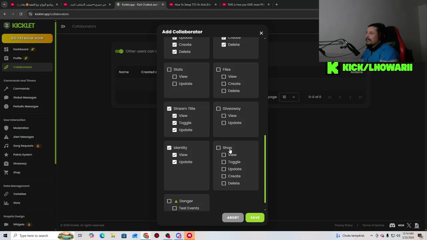Check the Shop permission group checkbox
This screenshot has height=240, width=427.
pyautogui.click(x=219, y=148)
